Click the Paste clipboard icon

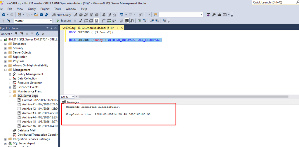tap(114, 15)
